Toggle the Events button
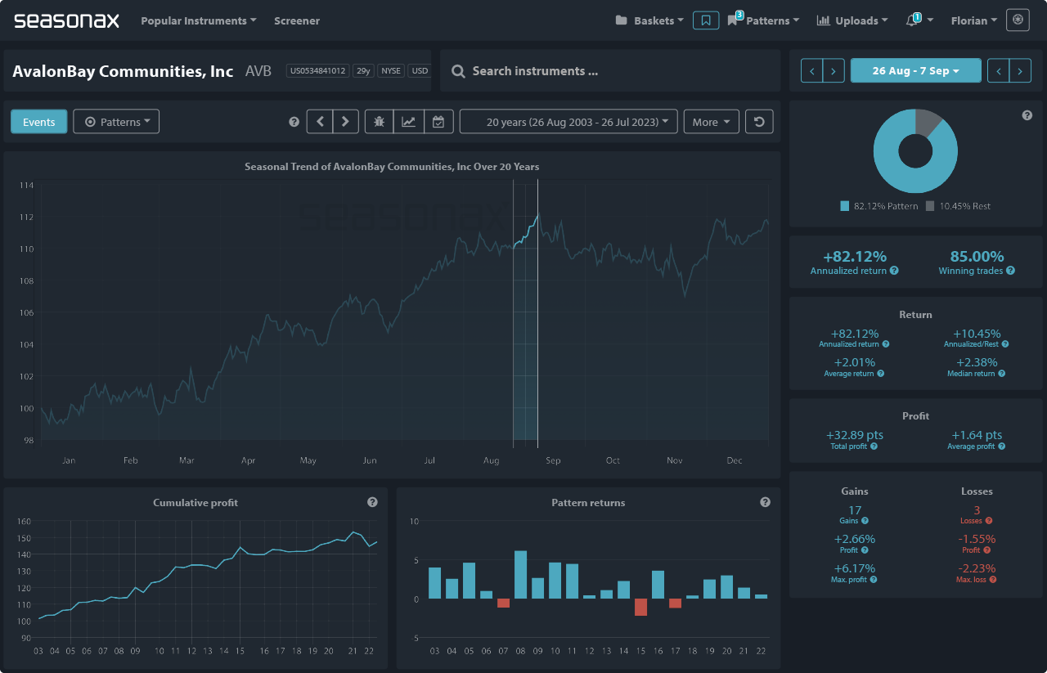 (38, 122)
